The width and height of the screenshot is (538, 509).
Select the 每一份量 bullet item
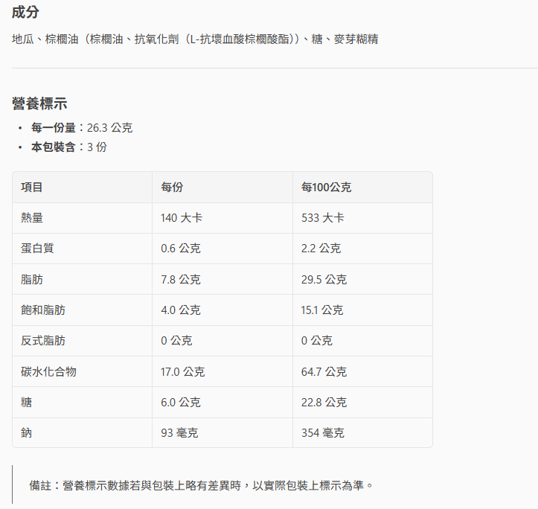81,127
